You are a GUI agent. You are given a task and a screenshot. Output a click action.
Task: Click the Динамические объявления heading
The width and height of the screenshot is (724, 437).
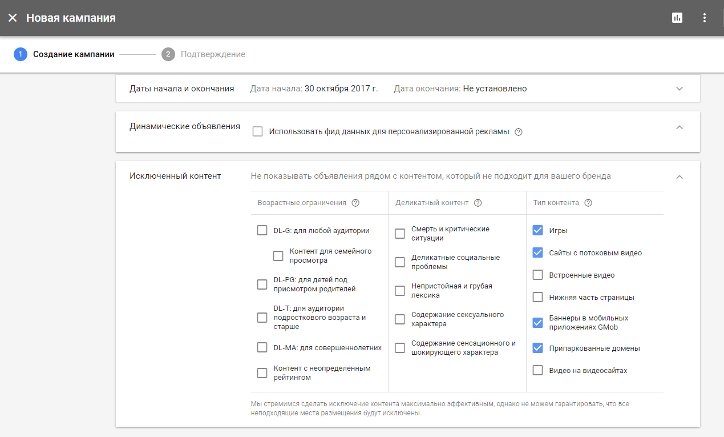[x=185, y=127]
